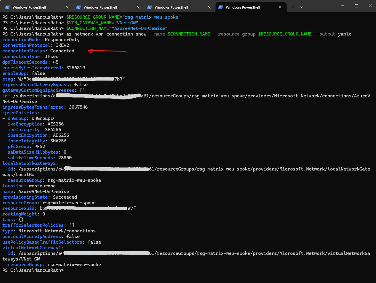The height and width of the screenshot is (283, 376).
Task: Click the "ipsecIntegrity" key
Action: (26, 141)
